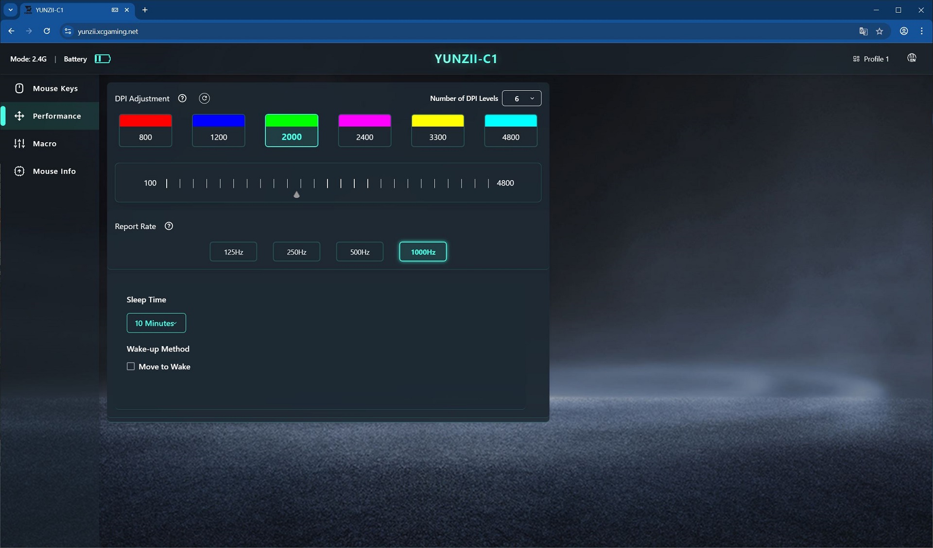Screen dimensions: 933x548
Task: Select the 500Hz report rate option
Action: [360, 251]
